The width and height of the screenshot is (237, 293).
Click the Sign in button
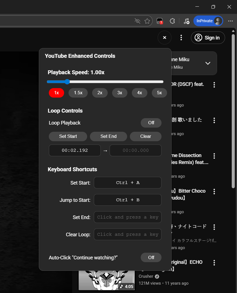point(208,38)
